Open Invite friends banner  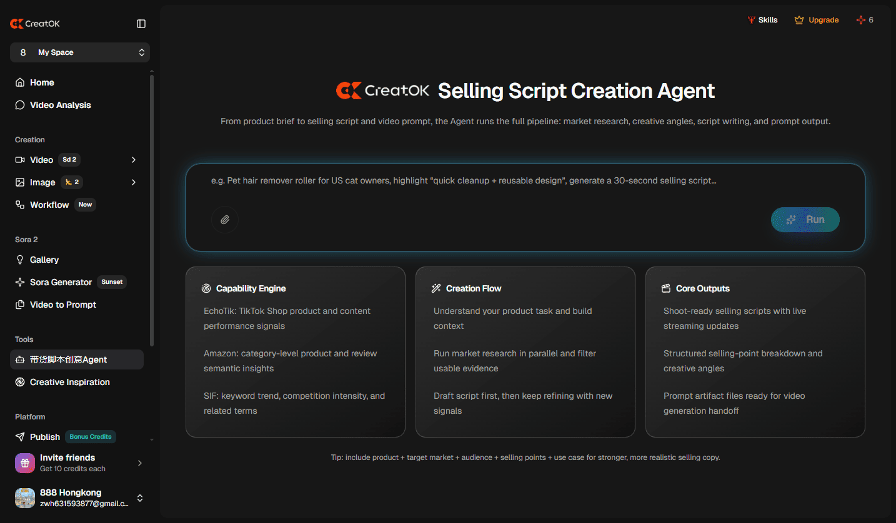coord(79,463)
